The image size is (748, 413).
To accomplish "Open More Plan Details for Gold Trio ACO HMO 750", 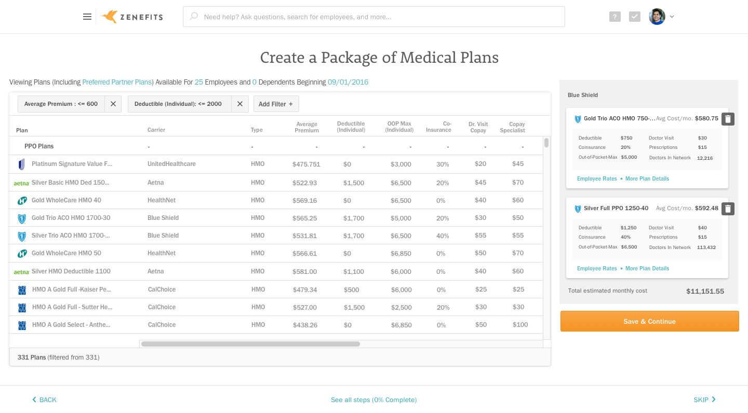I will tap(647, 178).
